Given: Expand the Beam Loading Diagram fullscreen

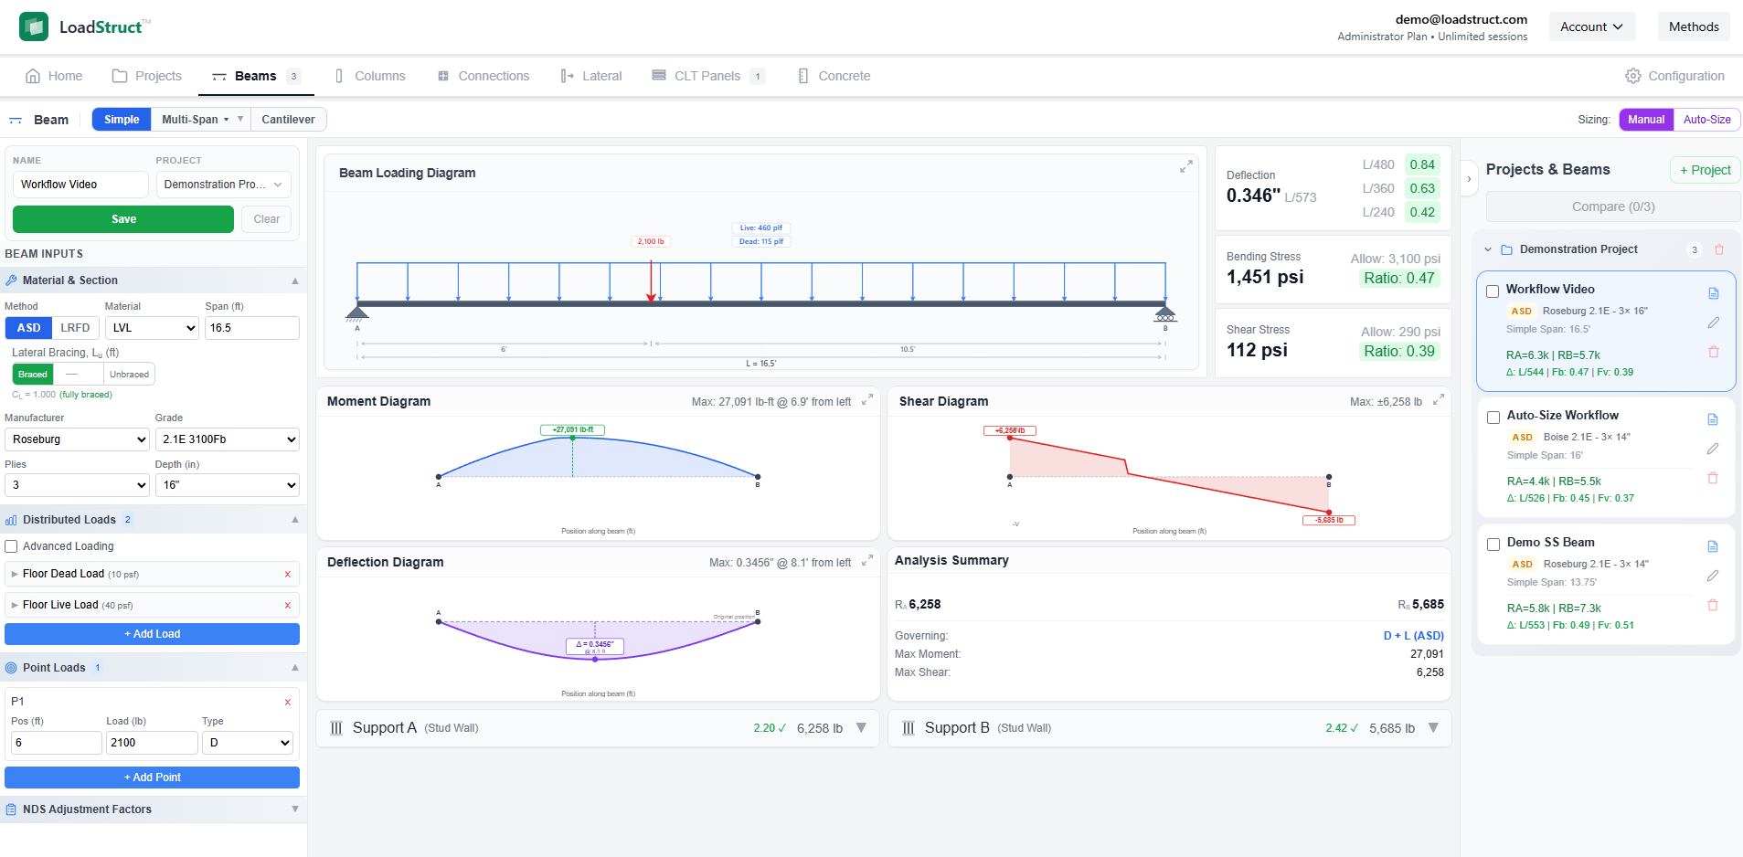Looking at the screenshot, I should 1185,166.
